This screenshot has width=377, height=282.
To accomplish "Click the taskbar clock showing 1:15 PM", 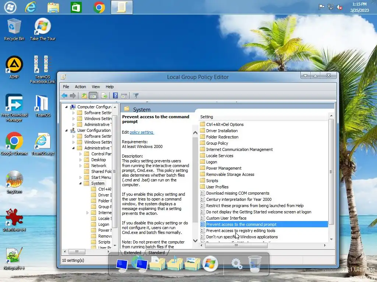I will 359,7.
